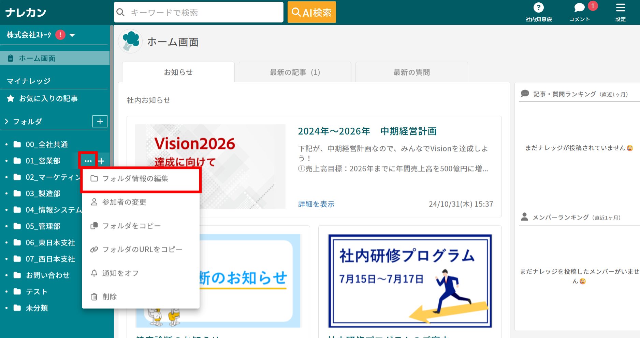
Task: Open the 未分類 folder
Action: [37, 308]
